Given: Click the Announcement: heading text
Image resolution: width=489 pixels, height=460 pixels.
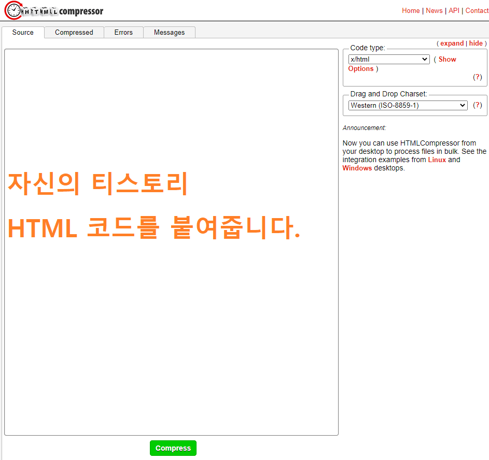Looking at the screenshot, I should click(x=364, y=128).
